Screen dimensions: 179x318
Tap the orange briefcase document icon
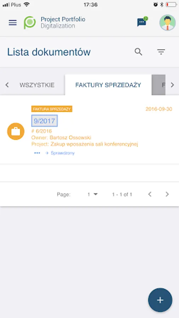tap(16, 131)
